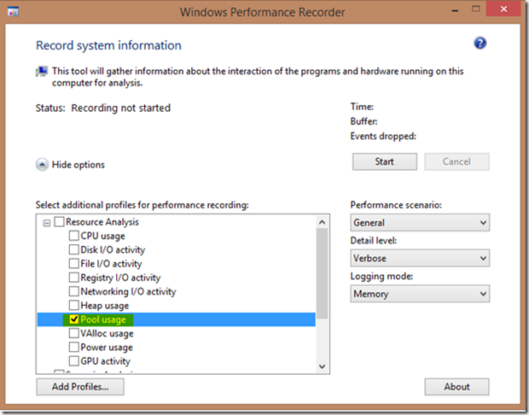The height and width of the screenshot is (415, 529).
Task: Check the Power usage box
Action: coord(74,348)
